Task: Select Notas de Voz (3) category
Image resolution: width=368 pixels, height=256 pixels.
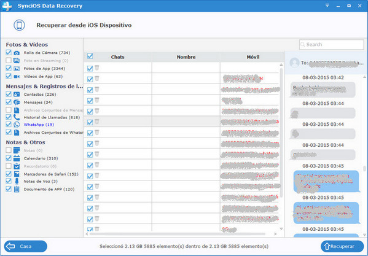Action: click(41, 181)
